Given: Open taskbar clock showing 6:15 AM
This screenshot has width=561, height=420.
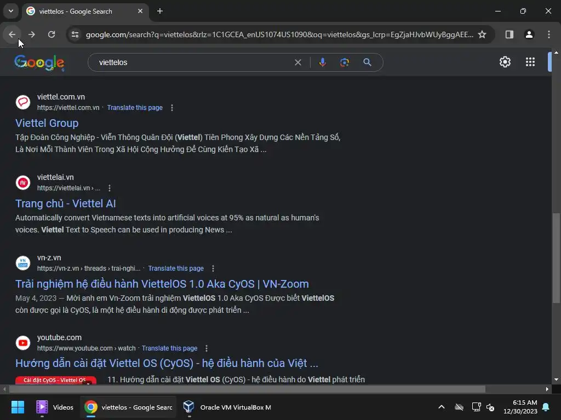Looking at the screenshot, I should tap(520, 407).
